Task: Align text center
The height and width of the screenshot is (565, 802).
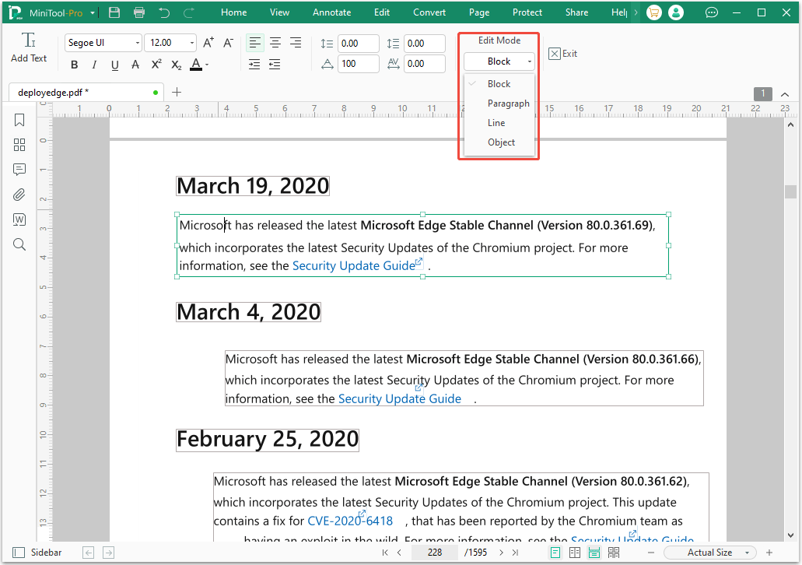Action: [x=275, y=43]
